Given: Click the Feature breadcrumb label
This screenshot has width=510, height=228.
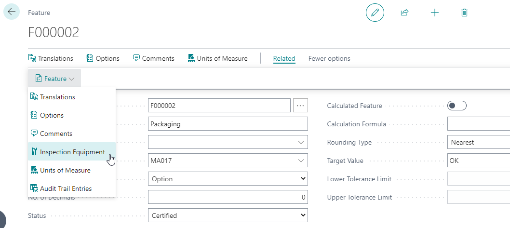Looking at the screenshot, I should tap(39, 13).
